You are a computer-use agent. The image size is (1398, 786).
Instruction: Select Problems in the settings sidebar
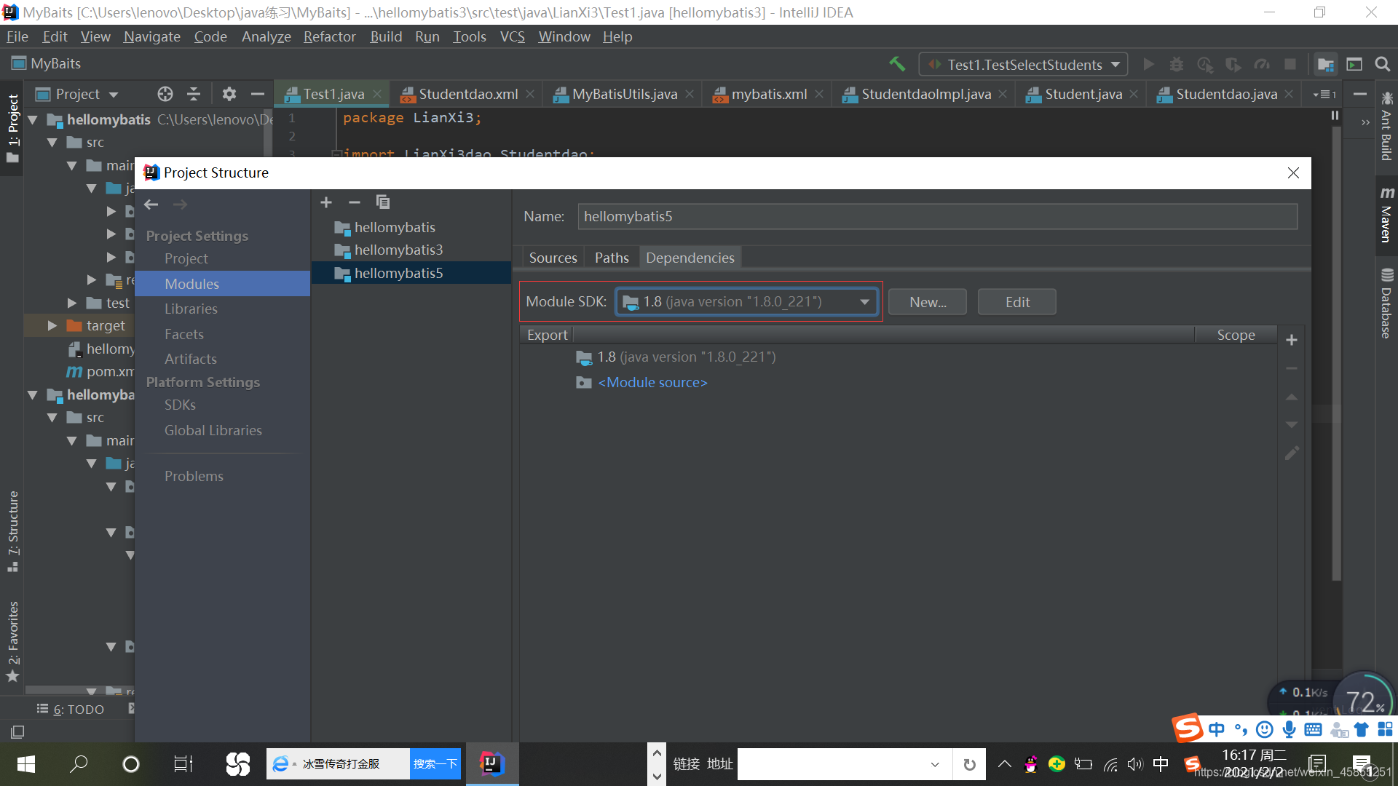click(194, 476)
